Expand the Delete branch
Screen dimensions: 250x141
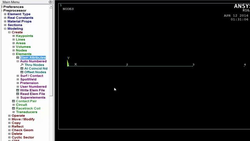[9, 134]
